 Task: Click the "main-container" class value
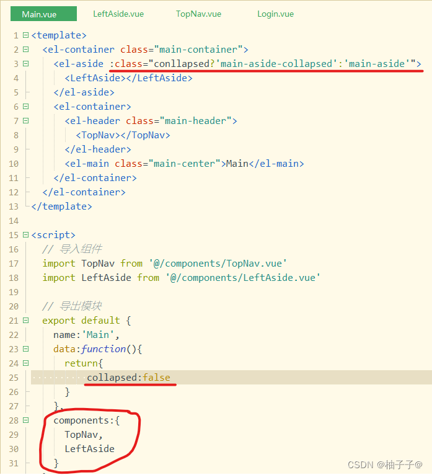click(198, 50)
